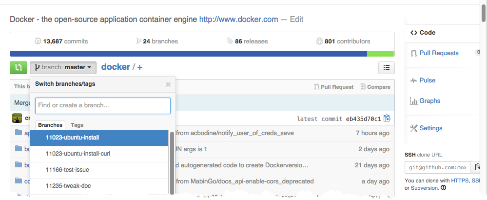Open Settings in the sidebar
Image resolution: width=487 pixels, height=200 pixels.
[431, 128]
